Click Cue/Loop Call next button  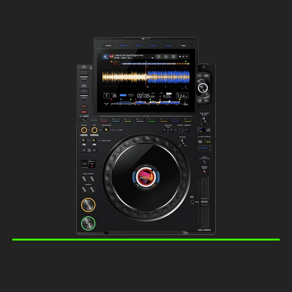(171, 130)
